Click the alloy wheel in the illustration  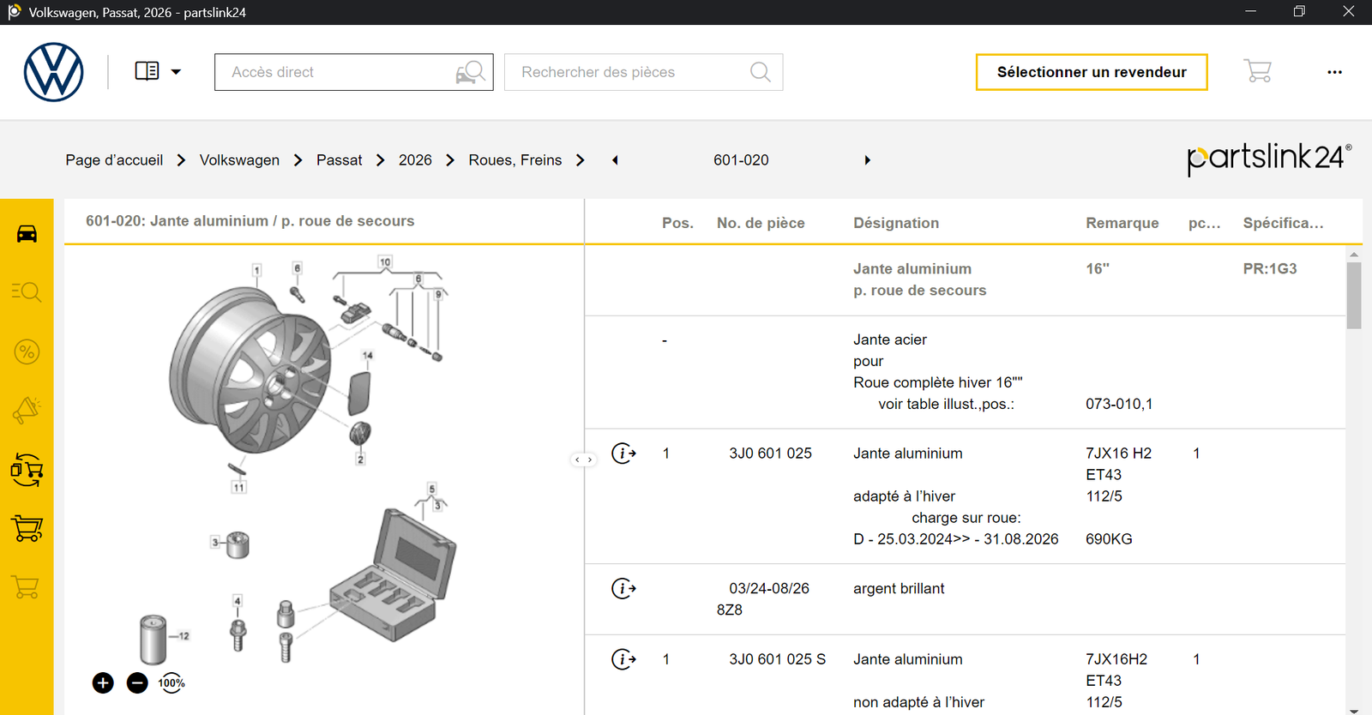[x=250, y=370]
